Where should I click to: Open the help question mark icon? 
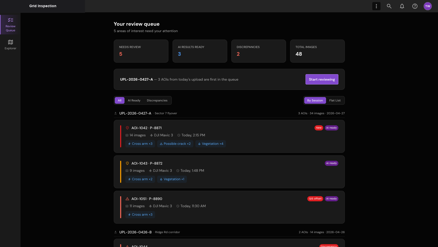415,6
